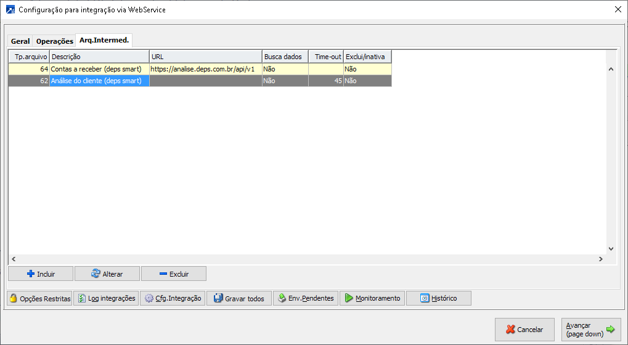Click the horizontal scrollbar right arrow
Screen dimensions: 628x345
(x=600, y=259)
